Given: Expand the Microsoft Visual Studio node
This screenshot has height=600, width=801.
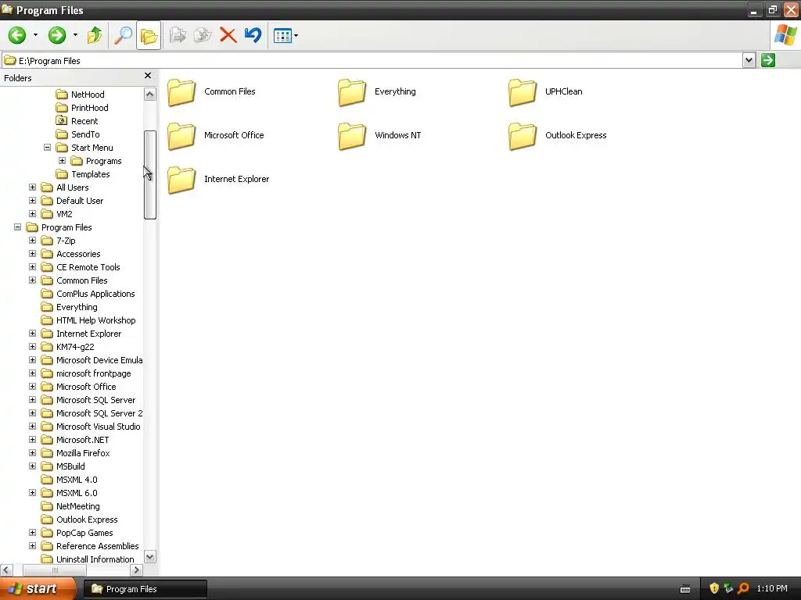Looking at the screenshot, I should coord(32,427).
